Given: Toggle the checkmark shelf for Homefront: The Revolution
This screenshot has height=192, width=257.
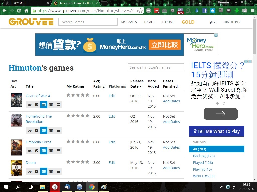Looking at the screenshot, I should pyautogui.click(x=37, y=130).
